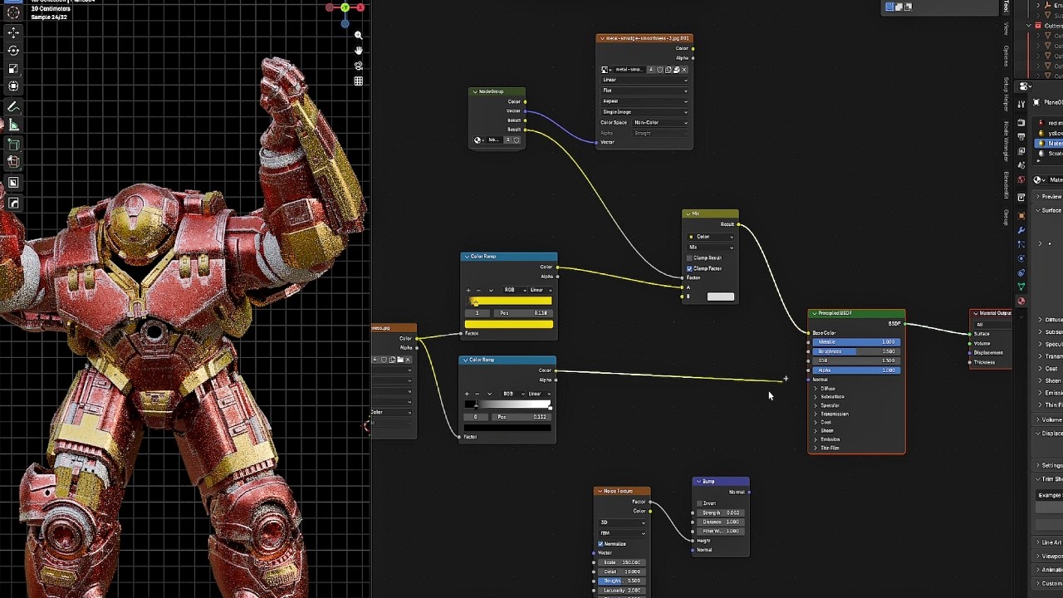Toggle fake user shield in NodeGroup node
The height and width of the screenshot is (598, 1063).
[x=516, y=140]
